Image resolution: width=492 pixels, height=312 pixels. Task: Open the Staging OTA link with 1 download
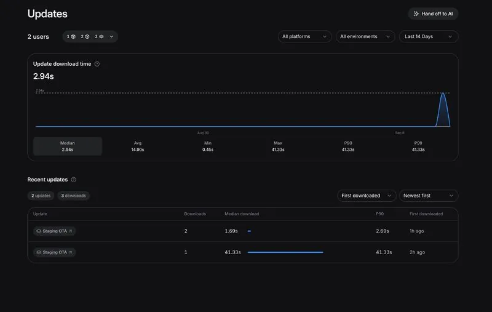[54, 252]
